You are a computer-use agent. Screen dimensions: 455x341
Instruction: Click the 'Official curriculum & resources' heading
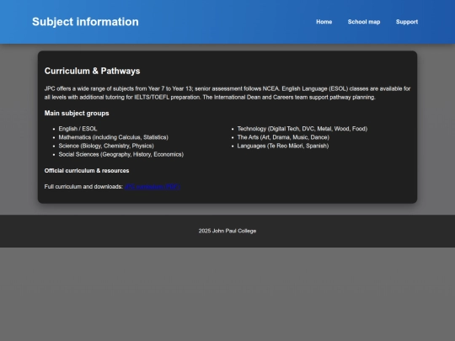87,171
